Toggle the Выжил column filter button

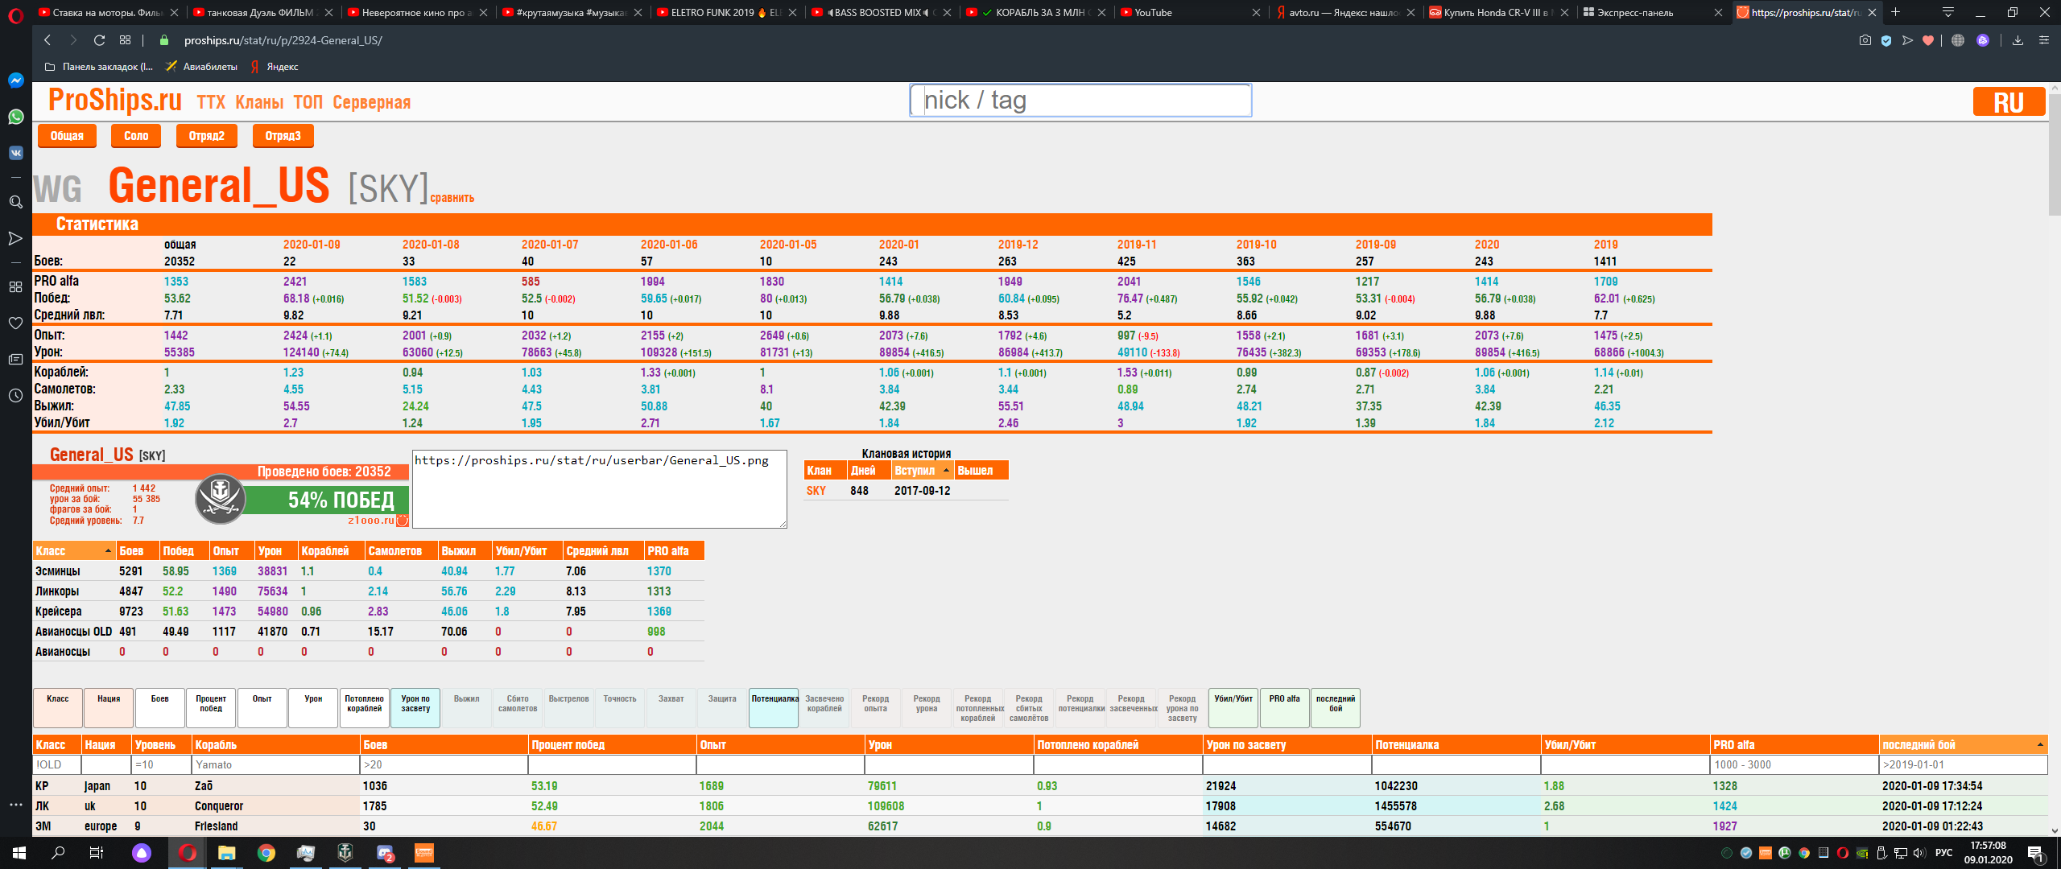[466, 707]
